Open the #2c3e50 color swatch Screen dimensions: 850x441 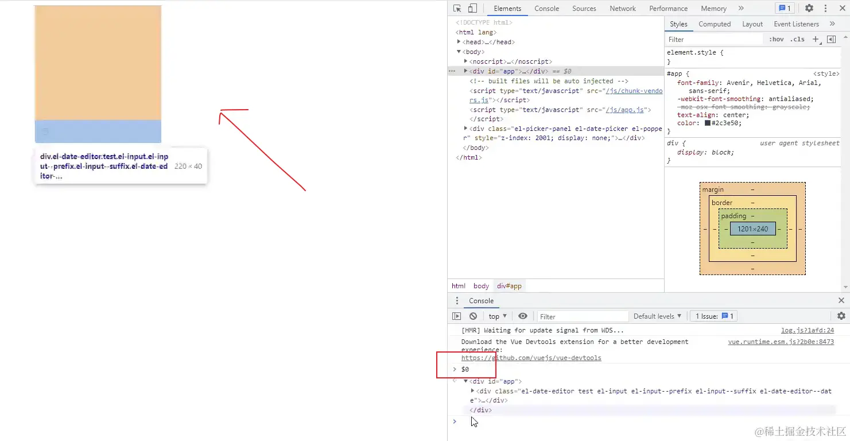coord(708,123)
